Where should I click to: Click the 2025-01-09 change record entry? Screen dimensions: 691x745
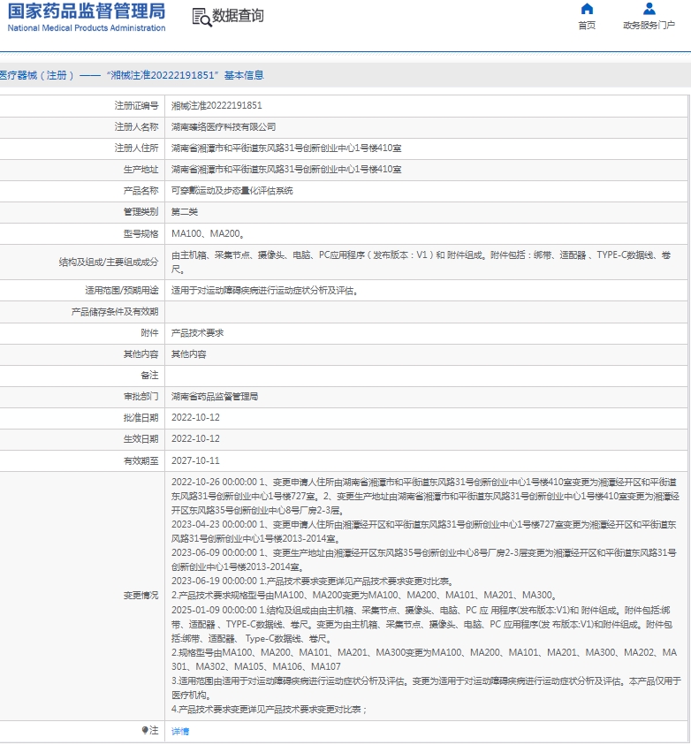[x=426, y=659]
